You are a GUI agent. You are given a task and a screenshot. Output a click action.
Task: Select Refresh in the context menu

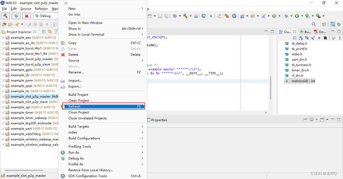(x=103, y=107)
